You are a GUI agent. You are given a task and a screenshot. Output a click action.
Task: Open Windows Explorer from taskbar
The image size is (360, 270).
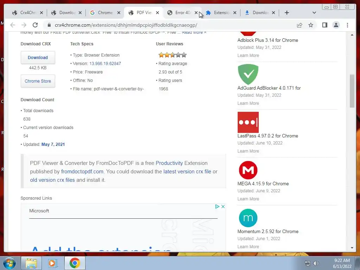(x=31, y=263)
